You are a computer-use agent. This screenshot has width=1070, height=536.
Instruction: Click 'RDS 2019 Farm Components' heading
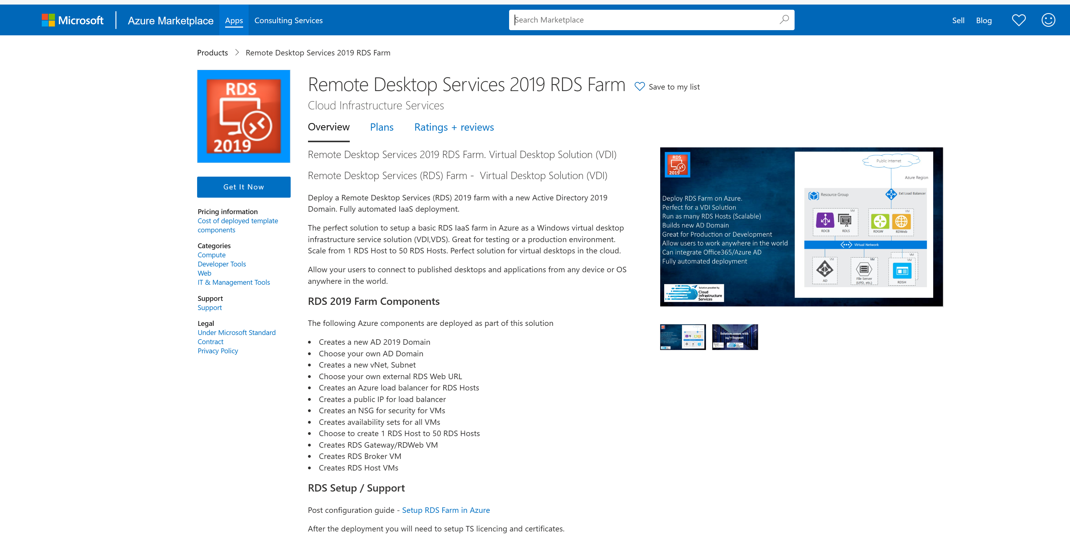pyautogui.click(x=374, y=301)
